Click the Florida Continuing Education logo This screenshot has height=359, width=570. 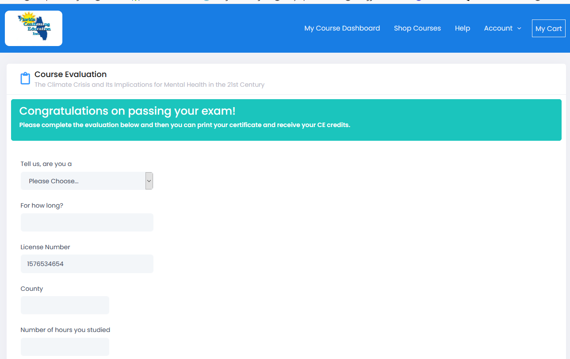[x=34, y=28]
